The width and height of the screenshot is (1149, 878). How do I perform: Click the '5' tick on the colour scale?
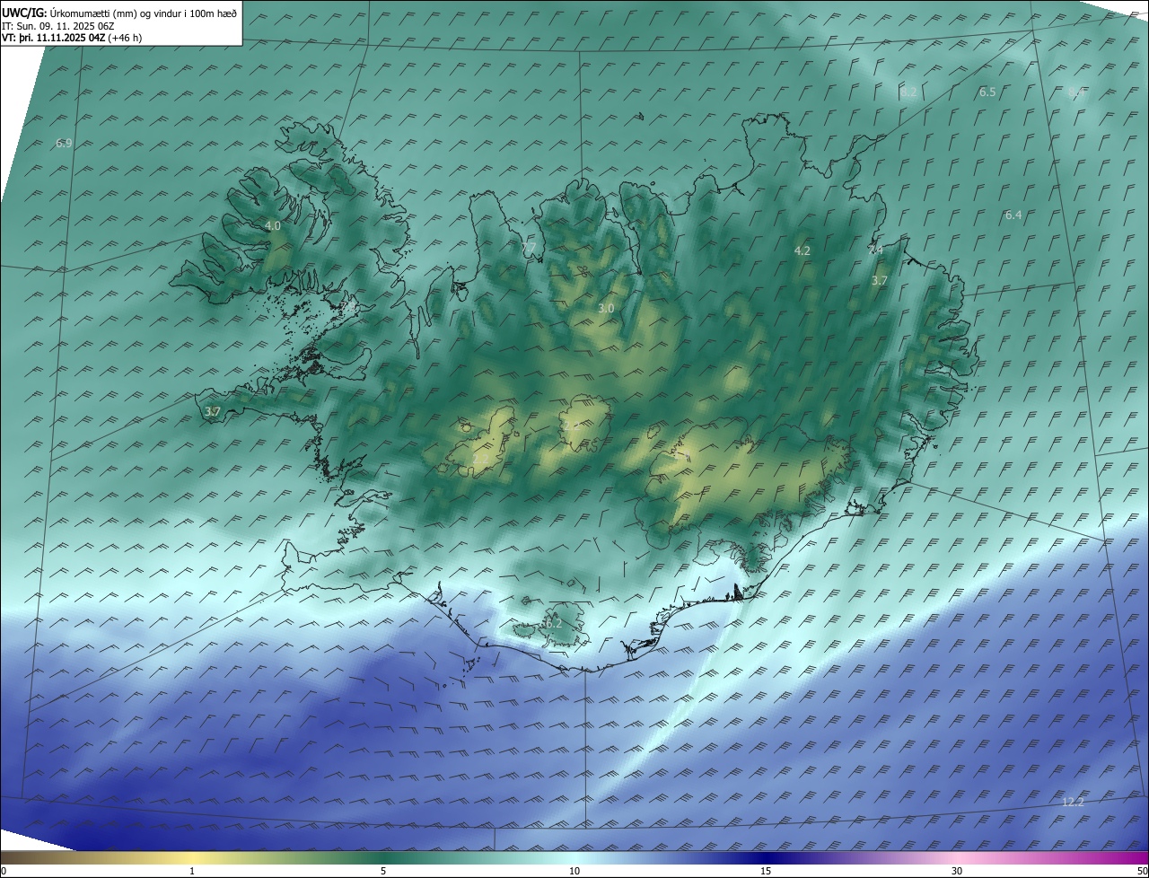383,871
